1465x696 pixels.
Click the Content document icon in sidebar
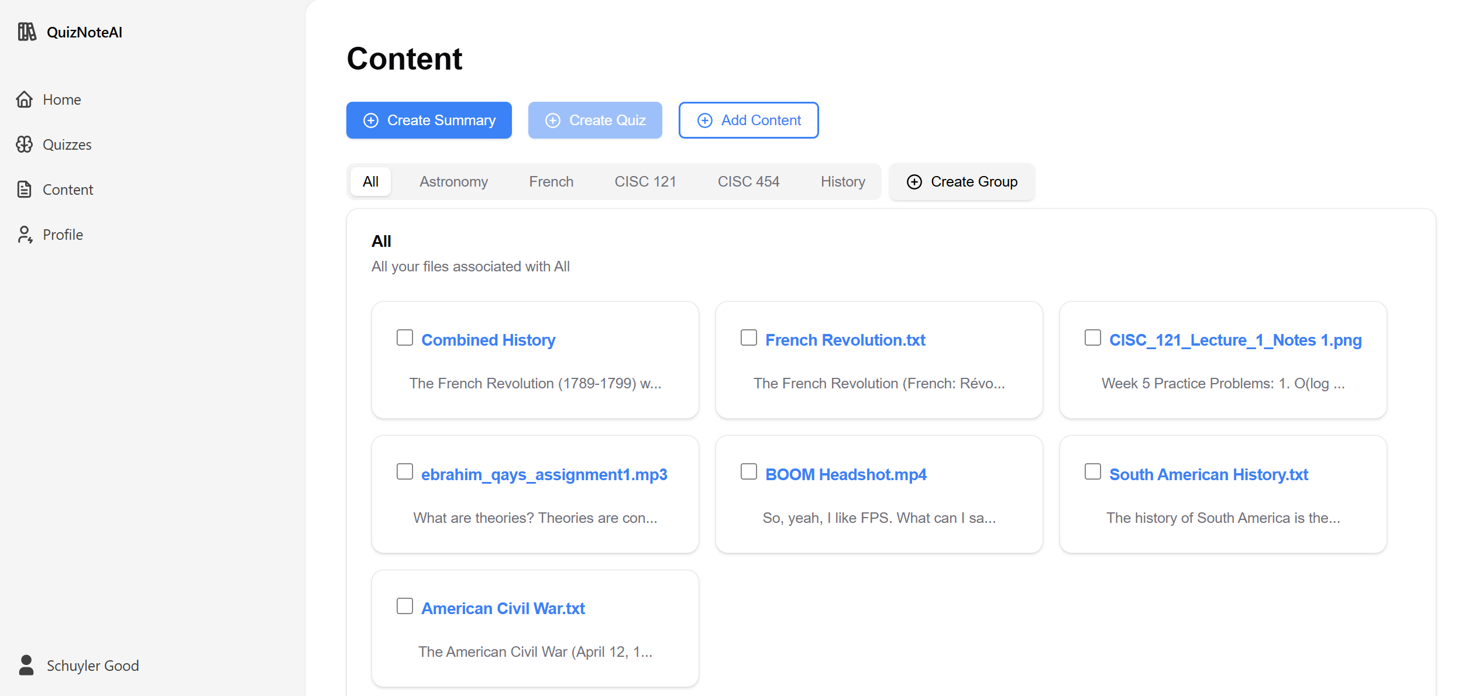point(24,189)
